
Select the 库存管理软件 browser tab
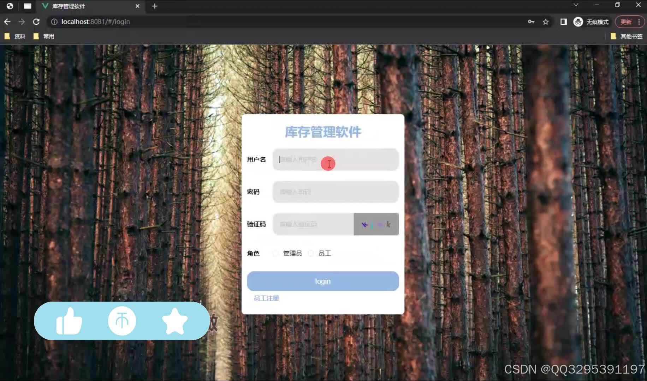point(90,6)
